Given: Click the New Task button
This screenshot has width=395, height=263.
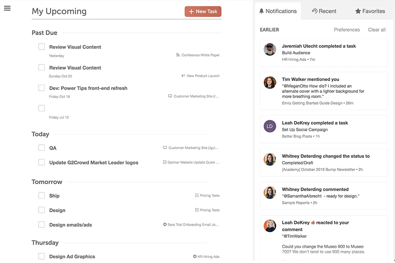Looking at the screenshot, I should 203,11.
